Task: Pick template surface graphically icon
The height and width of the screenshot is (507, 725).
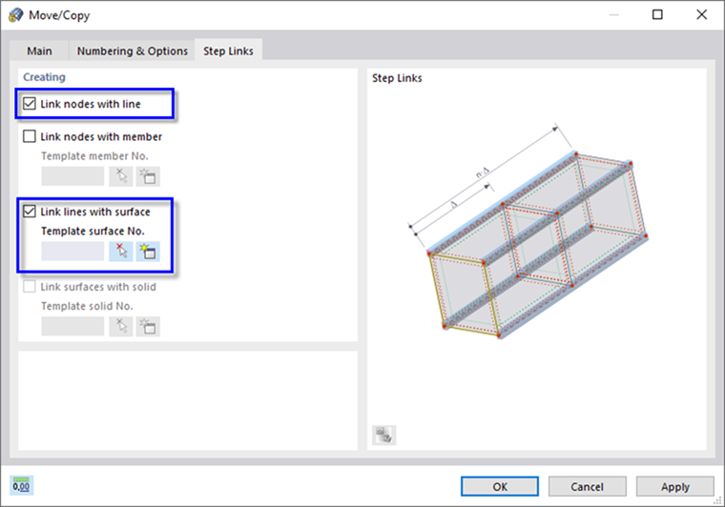Action: (121, 252)
